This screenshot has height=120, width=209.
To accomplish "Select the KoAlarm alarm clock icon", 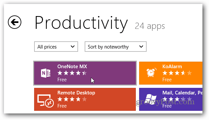I will [x=152, y=72].
